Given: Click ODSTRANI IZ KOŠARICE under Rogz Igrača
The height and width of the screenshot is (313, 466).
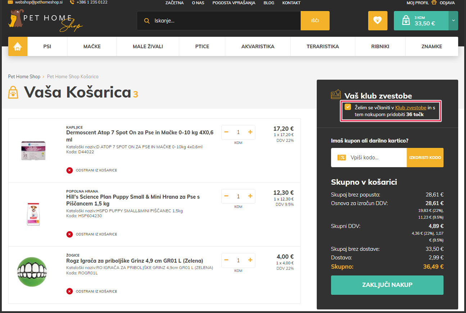Looking at the screenshot, I should pyautogui.click(x=96, y=291).
